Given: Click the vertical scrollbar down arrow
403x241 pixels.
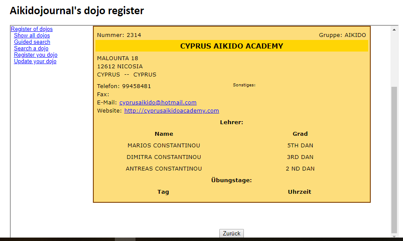Looking at the screenshot, I should tap(394, 236).
